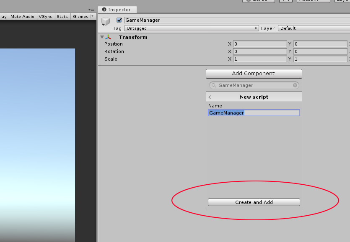Open the Game view panel options menu
Viewport: 350px width, 242px height.
coord(91,10)
